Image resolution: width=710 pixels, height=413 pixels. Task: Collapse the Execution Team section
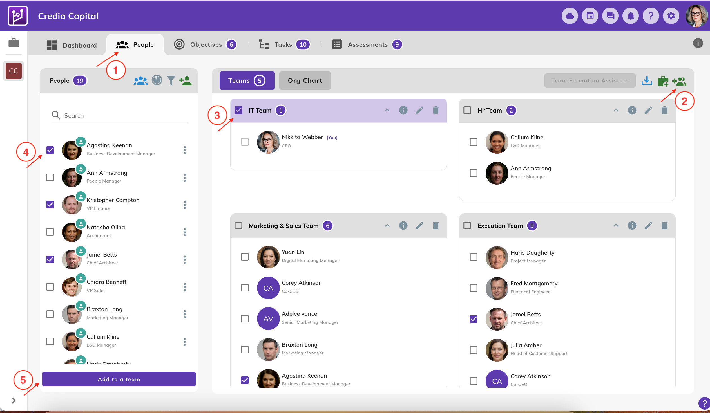[x=616, y=226]
